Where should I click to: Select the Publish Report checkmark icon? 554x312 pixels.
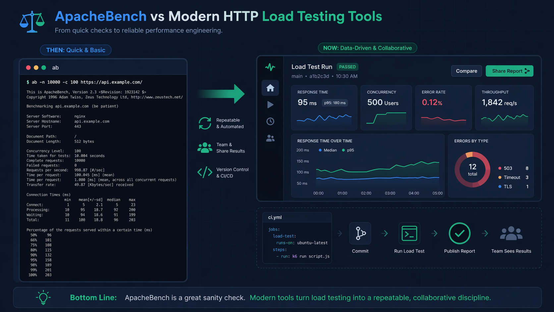pos(460,233)
